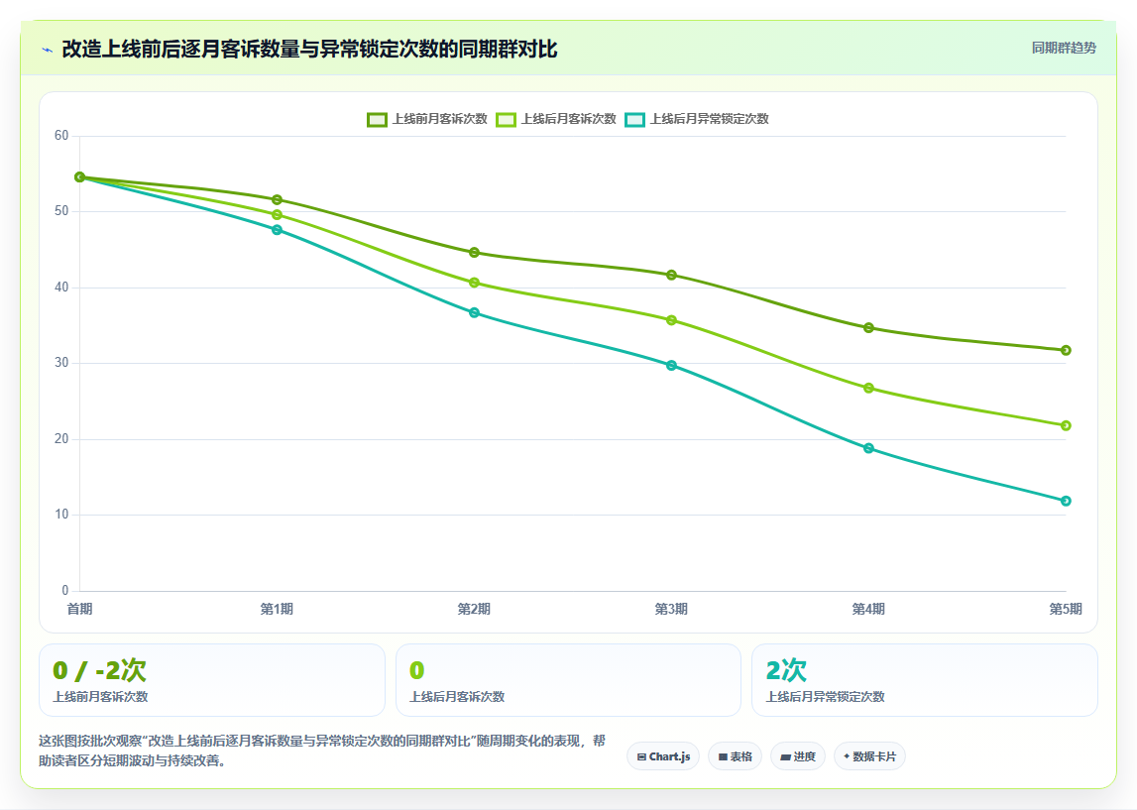Image resolution: width=1137 pixels, height=810 pixels.
Task: Click the 30 y-axis tick label
Action: [x=61, y=363]
